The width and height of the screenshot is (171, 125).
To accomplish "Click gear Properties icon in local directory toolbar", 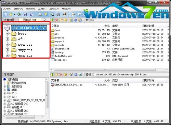I will point(76,75).
